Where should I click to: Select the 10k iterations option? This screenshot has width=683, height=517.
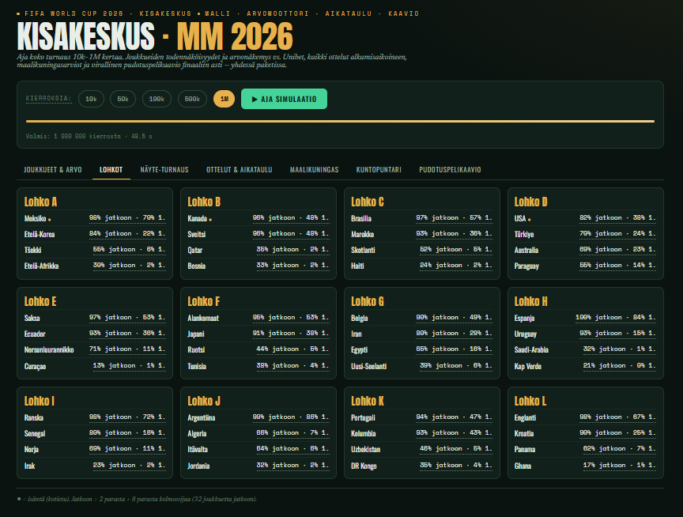[91, 99]
